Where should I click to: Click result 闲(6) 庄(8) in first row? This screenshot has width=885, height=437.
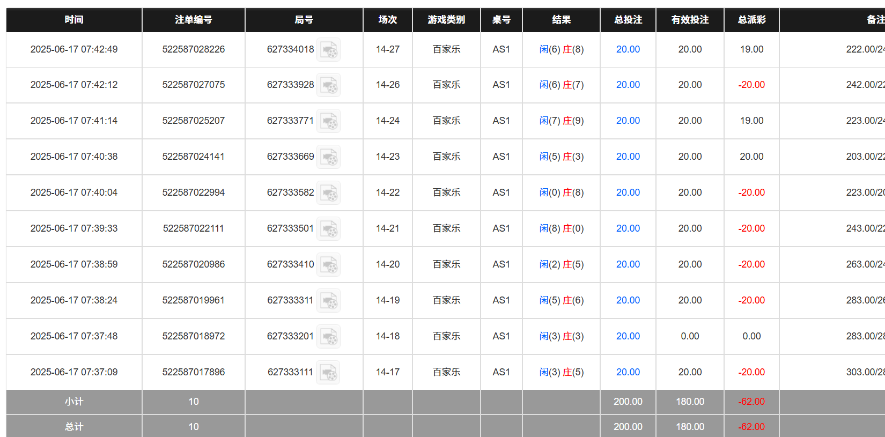tap(561, 49)
